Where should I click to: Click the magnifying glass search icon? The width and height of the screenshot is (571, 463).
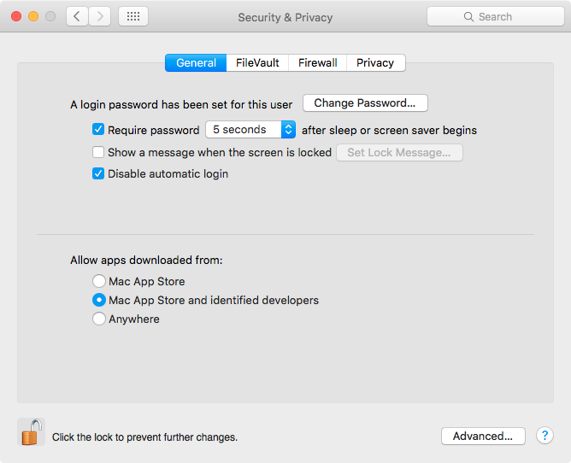[468, 17]
